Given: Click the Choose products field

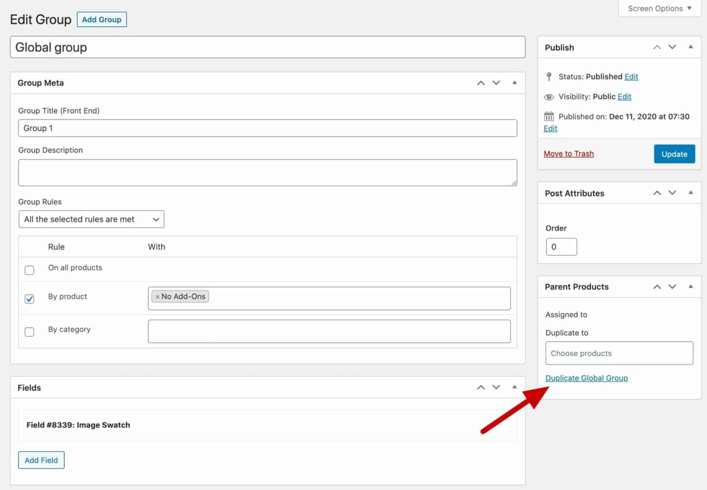Looking at the screenshot, I should coord(618,353).
